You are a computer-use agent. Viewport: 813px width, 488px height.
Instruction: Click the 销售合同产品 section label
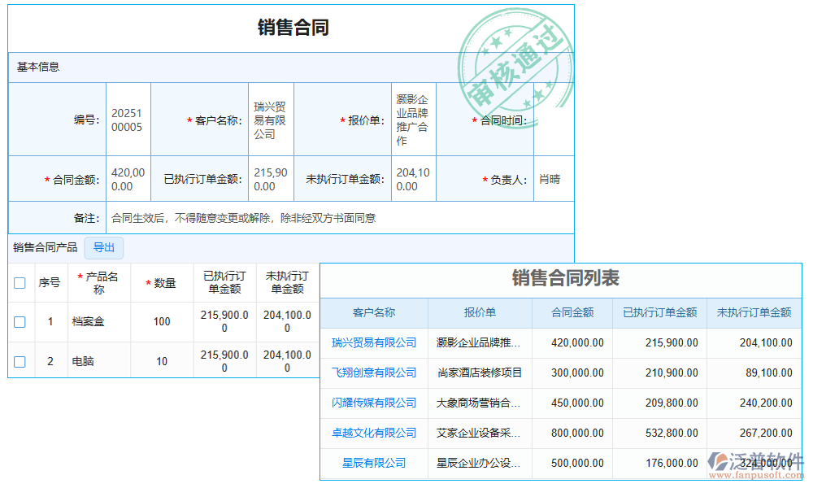click(44, 248)
